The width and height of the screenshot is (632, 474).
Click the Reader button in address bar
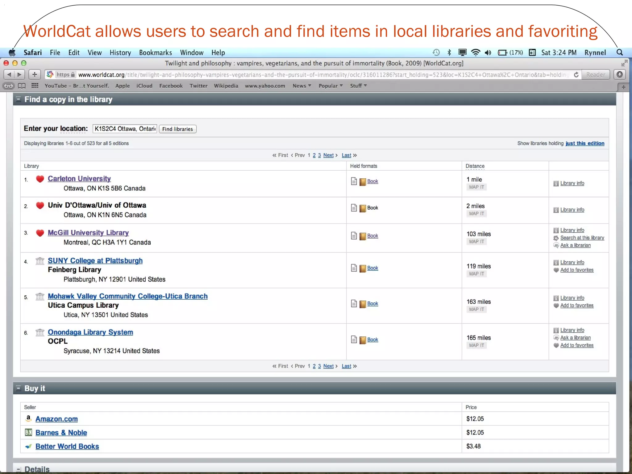click(596, 75)
